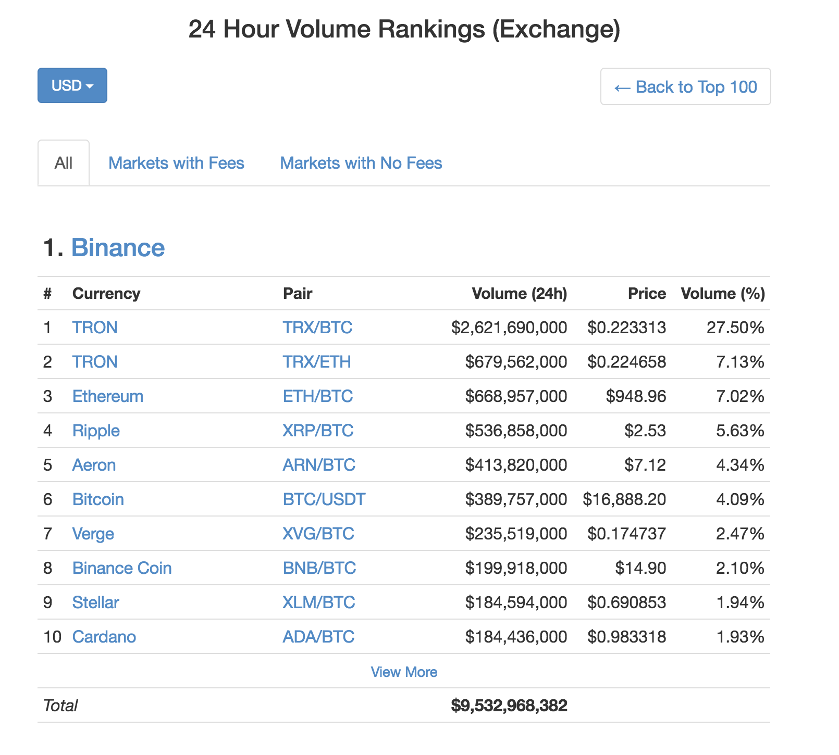This screenshot has height=755, width=839.
Task: Click the ADA/BTC pair for Cardano
Action: coord(318,636)
